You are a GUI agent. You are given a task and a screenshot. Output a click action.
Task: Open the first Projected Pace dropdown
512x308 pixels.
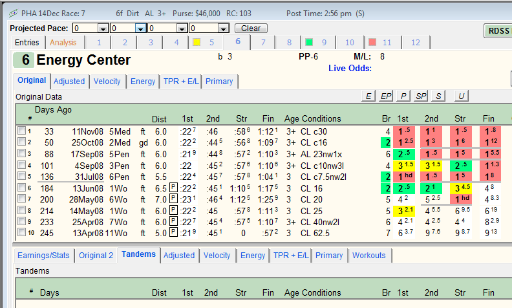(103, 28)
